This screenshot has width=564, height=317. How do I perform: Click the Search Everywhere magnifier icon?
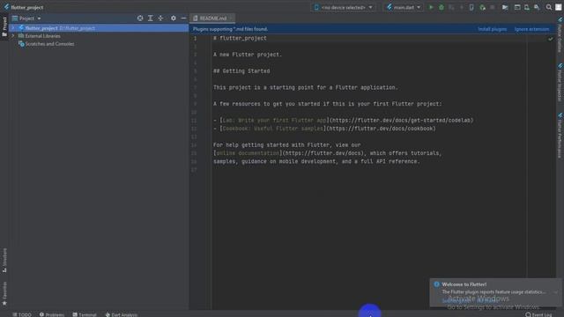coord(549,7)
